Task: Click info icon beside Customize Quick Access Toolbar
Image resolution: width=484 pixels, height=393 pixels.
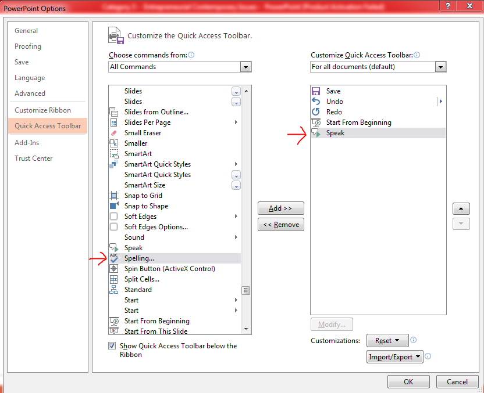Action: point(417,55)
